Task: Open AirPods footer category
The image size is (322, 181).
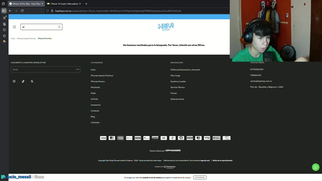Action: coord(94,99)
